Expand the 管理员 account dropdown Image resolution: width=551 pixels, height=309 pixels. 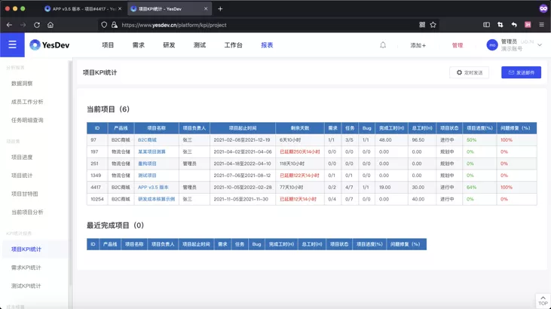540,45
